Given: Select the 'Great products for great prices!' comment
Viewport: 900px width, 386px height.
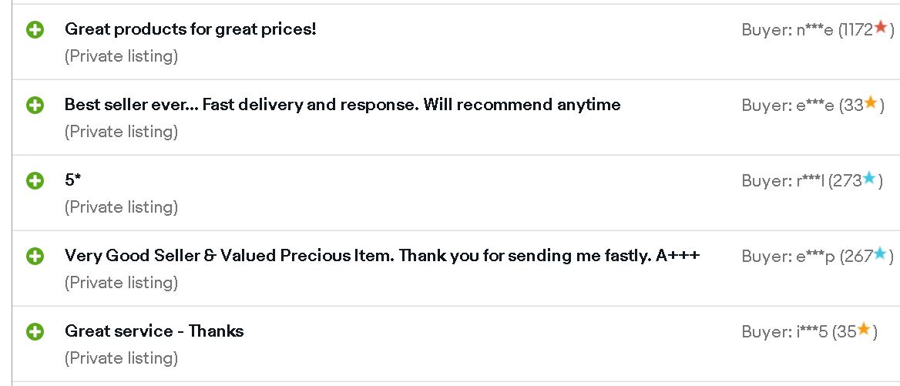Looking at the screenshot, I should pyautogui.click(x=190, y=29).
